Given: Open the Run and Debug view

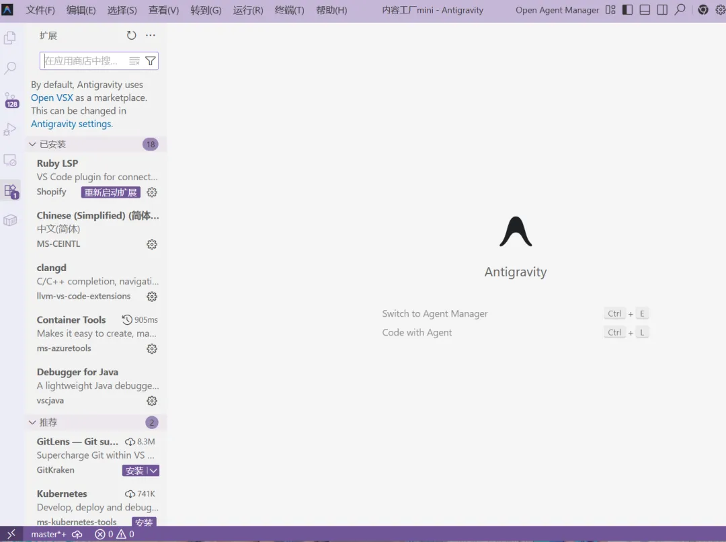Looking at the screenshot, I should [x=10, y=129].
